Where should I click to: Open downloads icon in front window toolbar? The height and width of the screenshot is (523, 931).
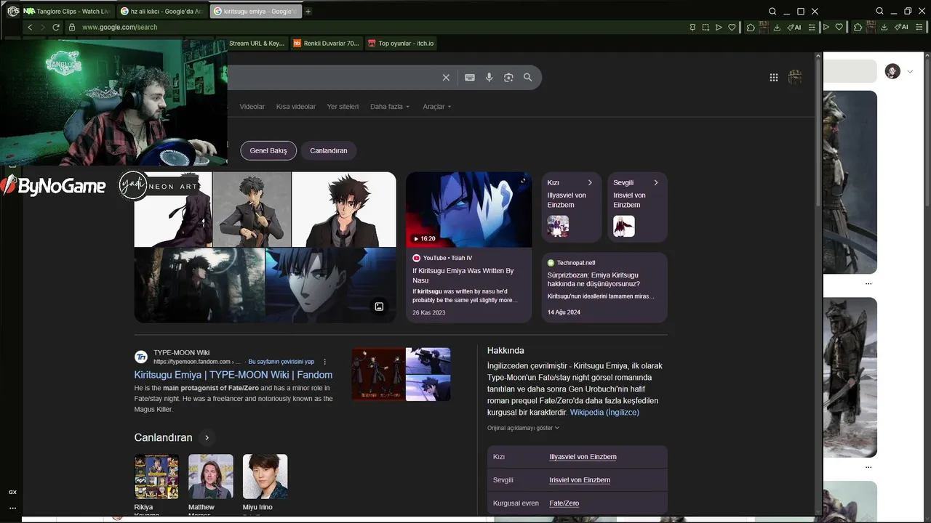point(777,27)
